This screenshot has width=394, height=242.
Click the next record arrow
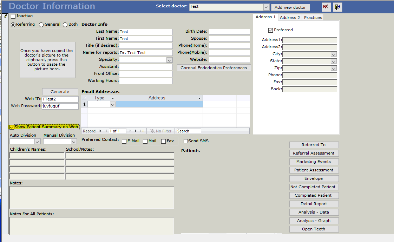(130, 131)
